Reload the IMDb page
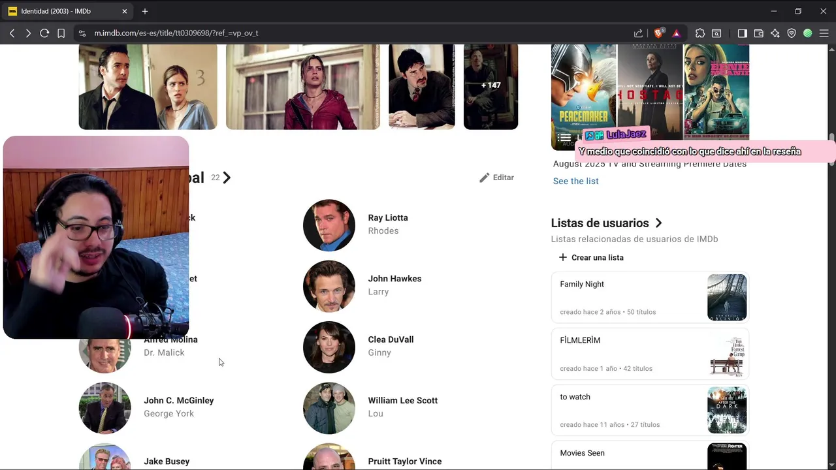836x470 pixels. (44, 33)
